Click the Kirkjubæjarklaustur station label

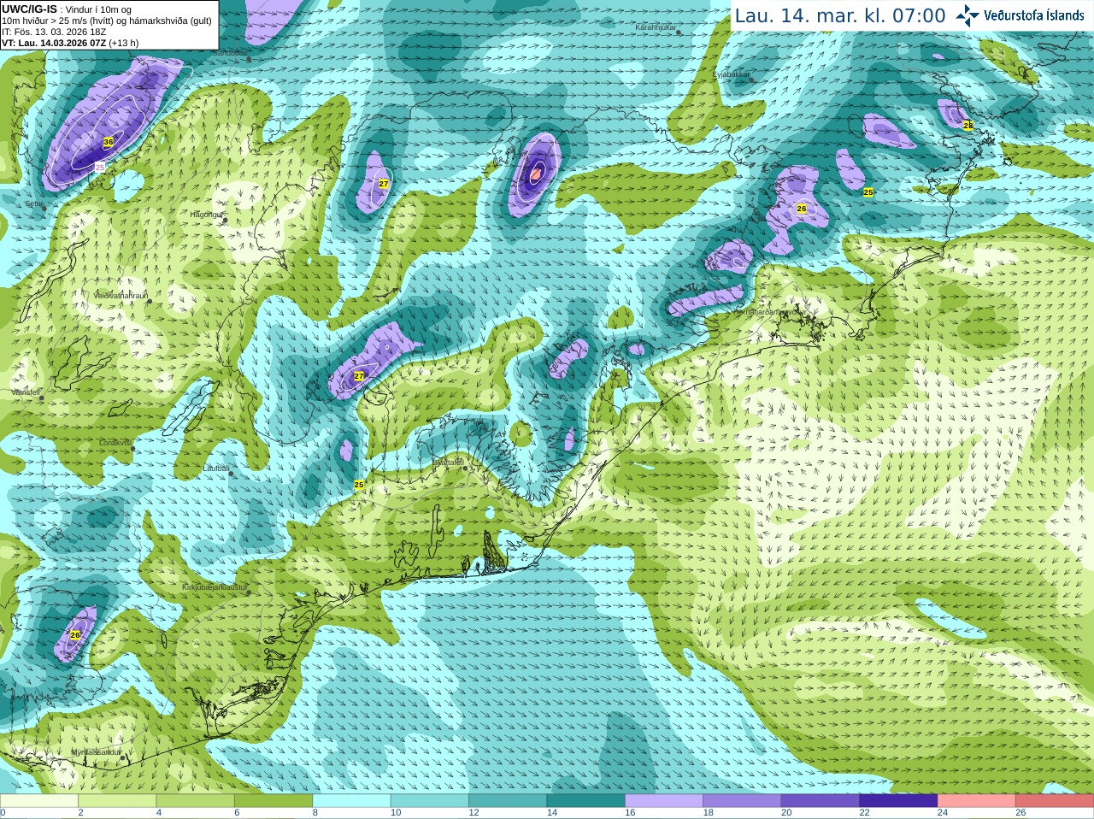click(215, 588)
